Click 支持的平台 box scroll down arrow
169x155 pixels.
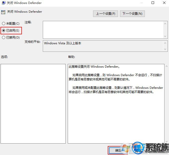(x=165, y=49)
